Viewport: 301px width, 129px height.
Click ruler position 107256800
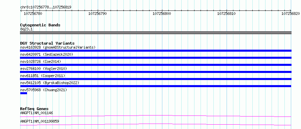[162, 14]
